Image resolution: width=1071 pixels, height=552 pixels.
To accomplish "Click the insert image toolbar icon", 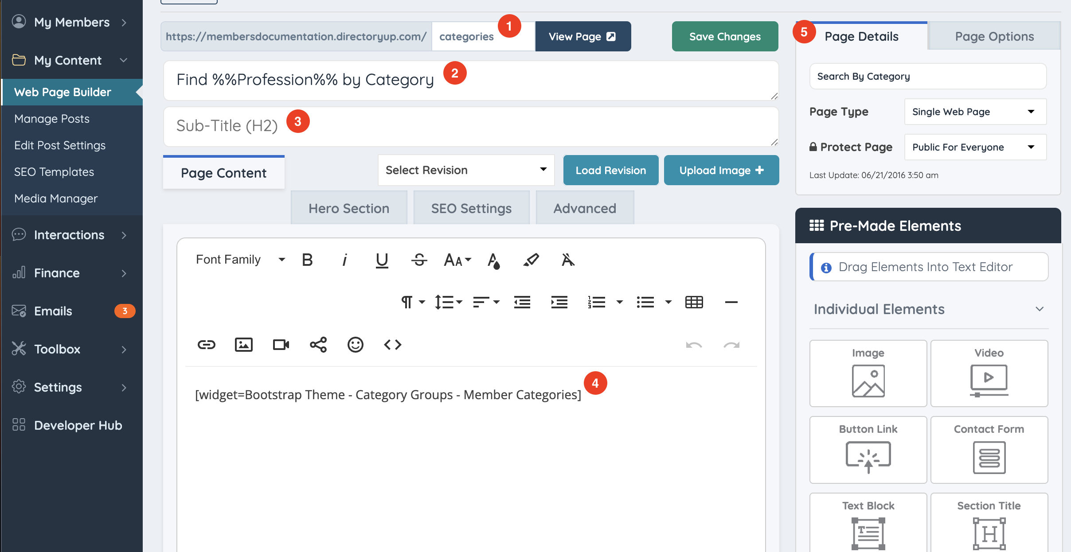I will tap(243, 345).
